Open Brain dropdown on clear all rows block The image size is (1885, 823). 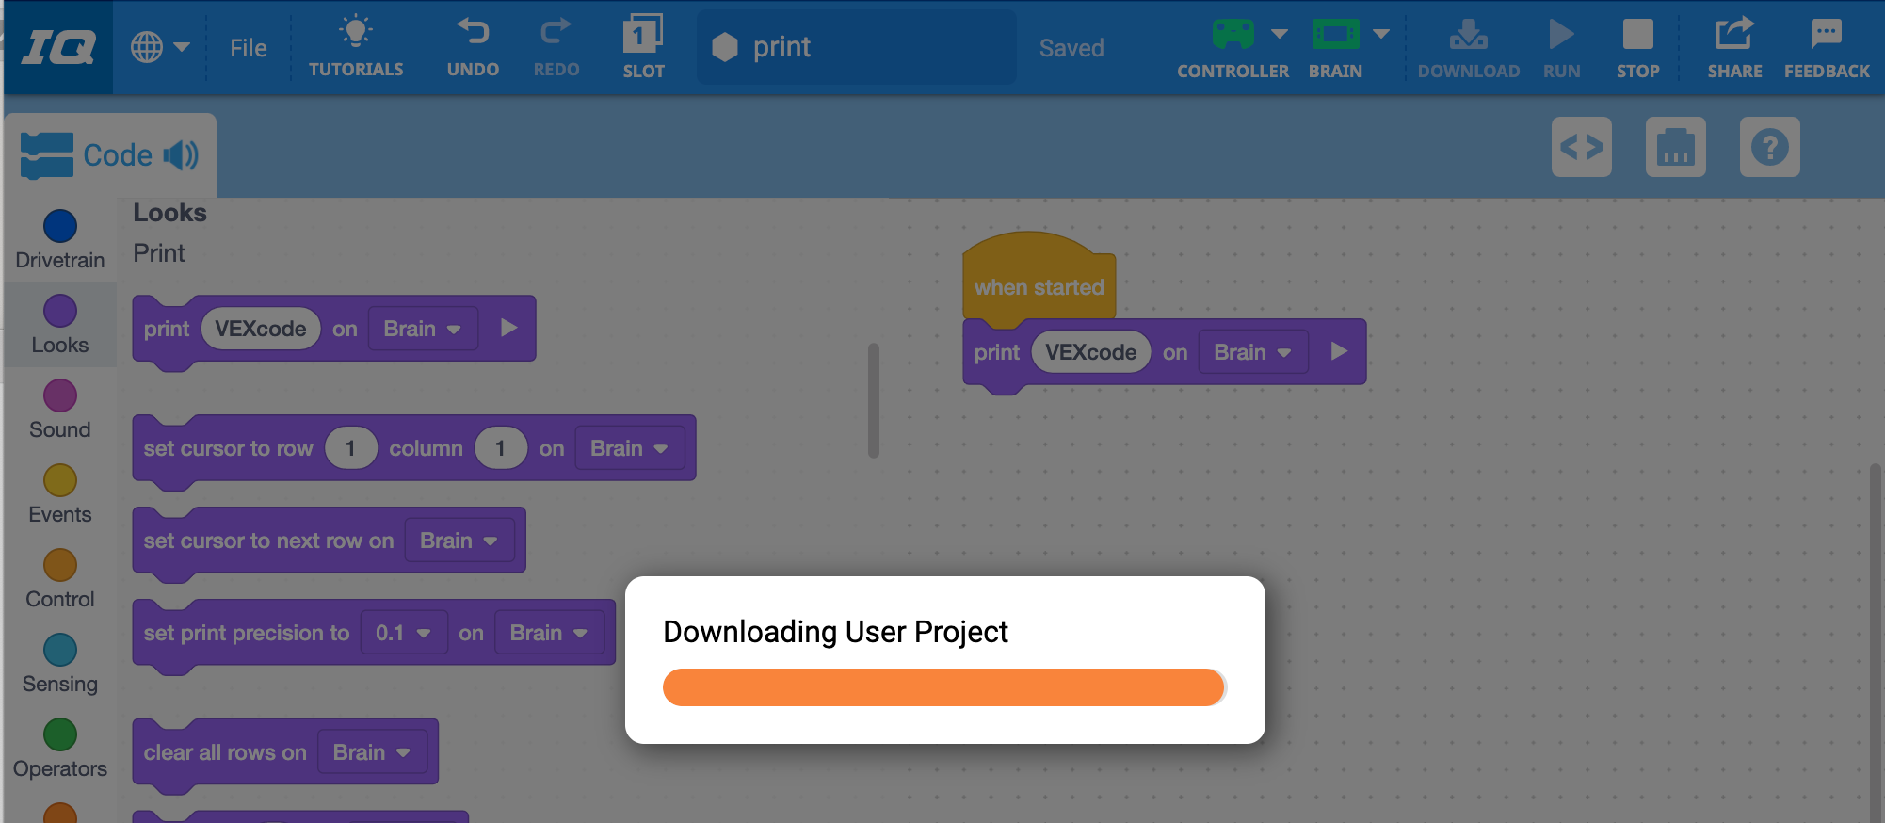(x=372, y=752)
